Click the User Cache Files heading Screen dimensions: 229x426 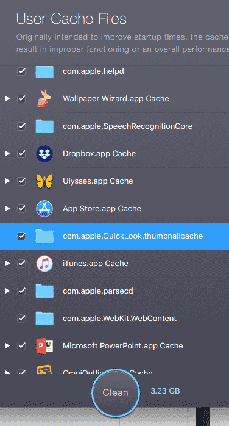click(x=71, y=20)
